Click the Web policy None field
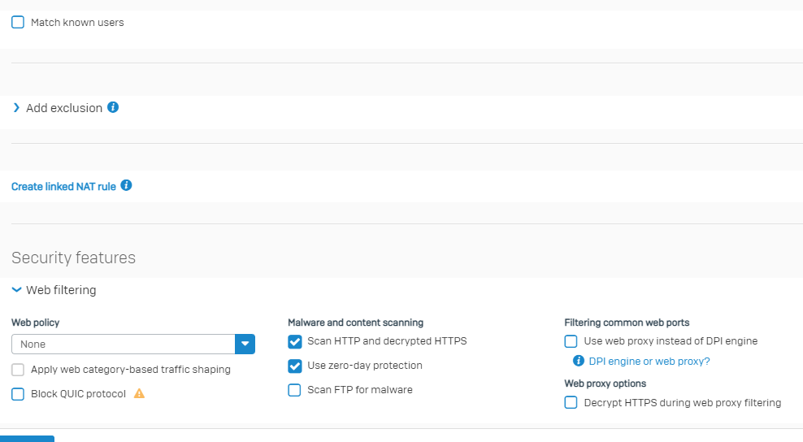Image resolution: width=803 pixels, height=442 pixels. 123,344
